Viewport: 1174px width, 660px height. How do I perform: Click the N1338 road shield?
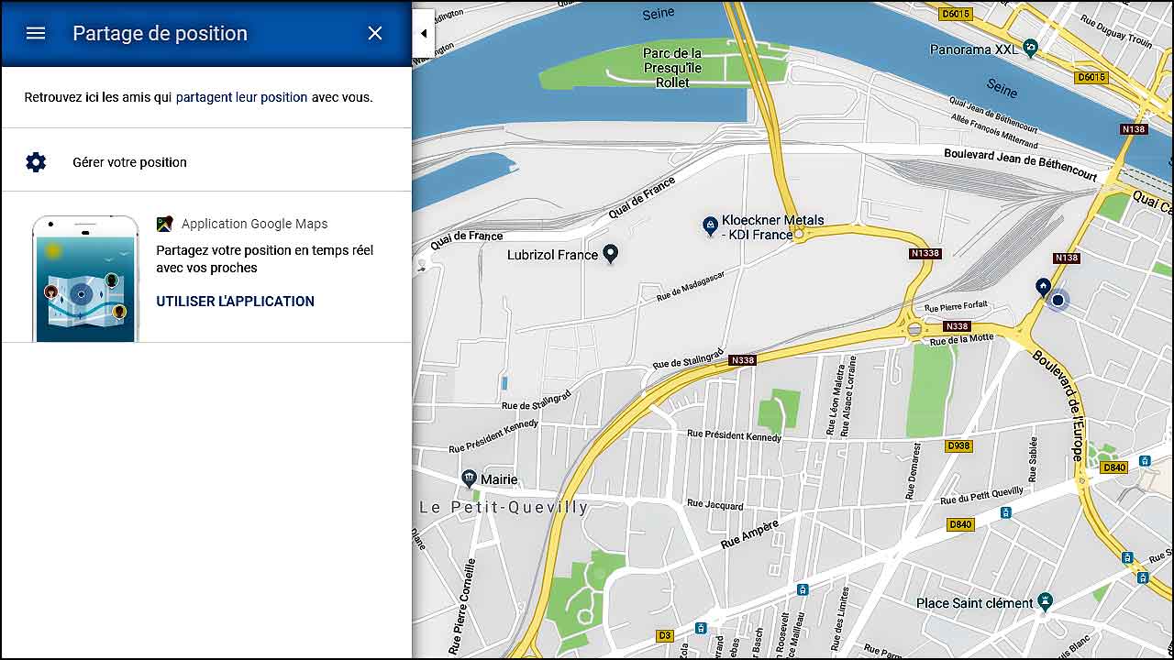point(925,253)
